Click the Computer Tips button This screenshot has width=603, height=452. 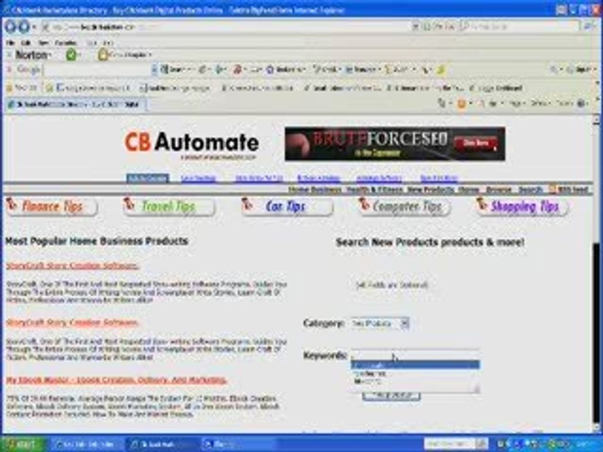tap(404, 207)
